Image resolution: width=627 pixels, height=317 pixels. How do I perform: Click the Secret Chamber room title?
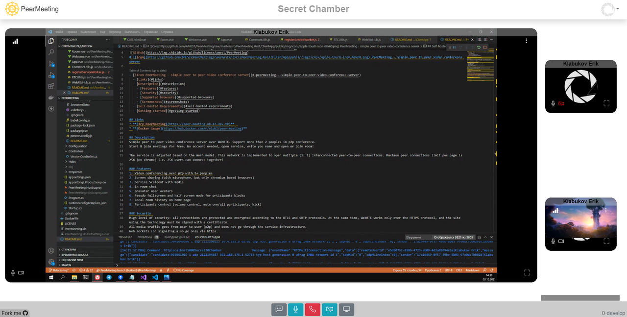313,9
